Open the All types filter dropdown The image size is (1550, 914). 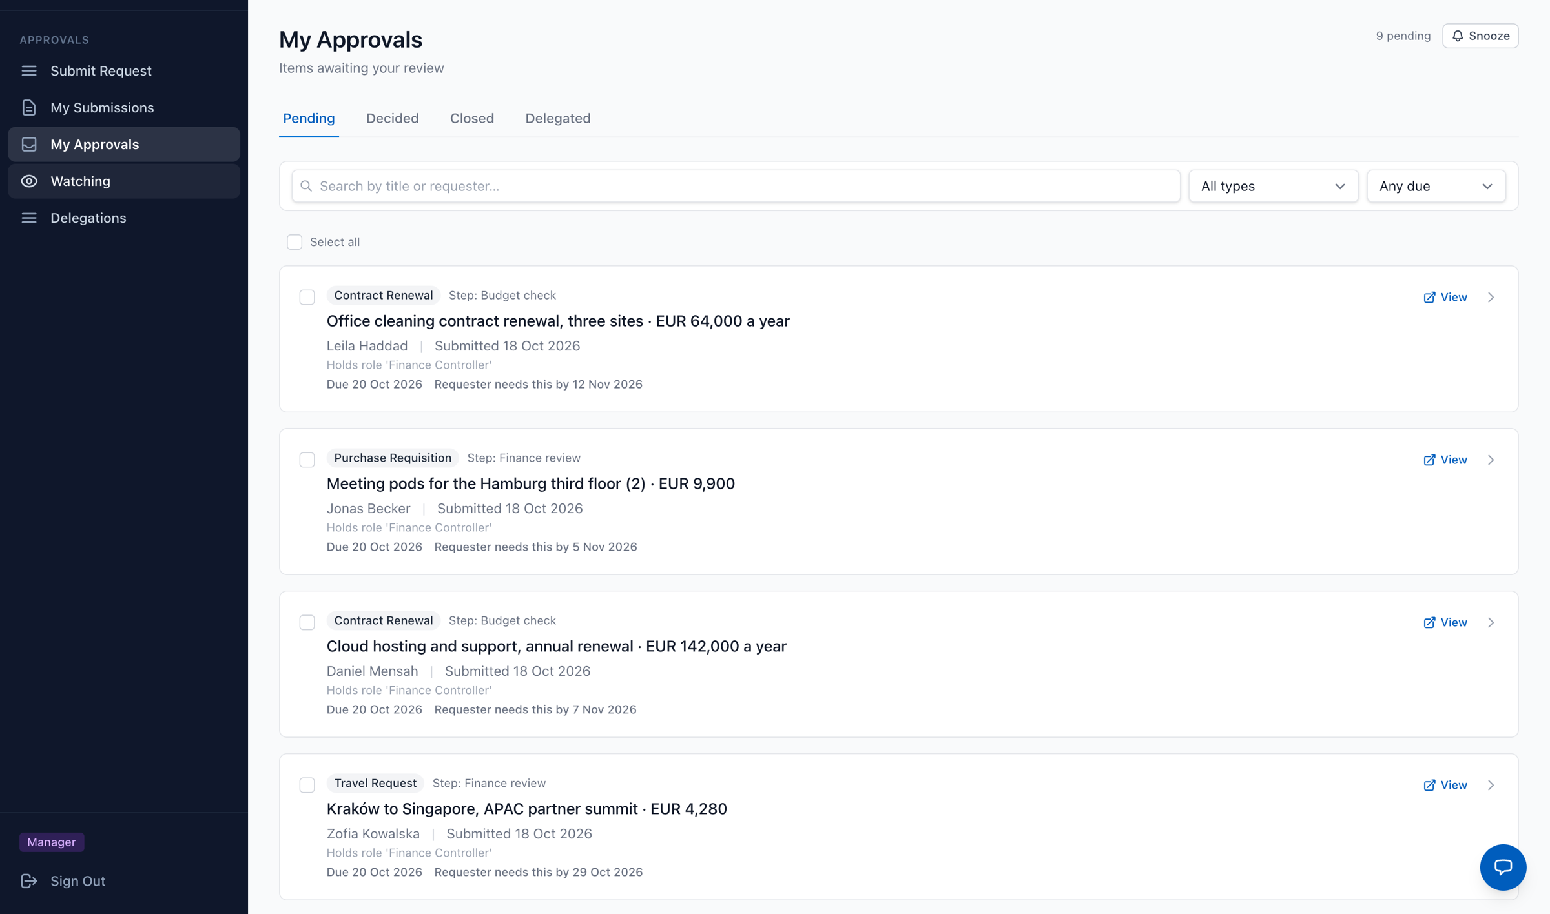1273,186
